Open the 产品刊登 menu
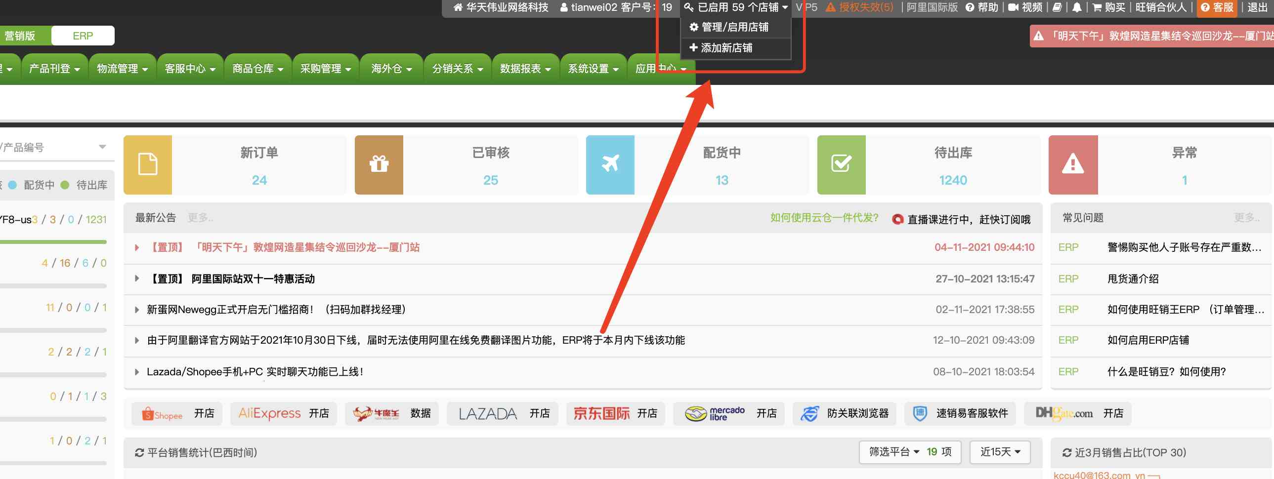 point(55,69)
